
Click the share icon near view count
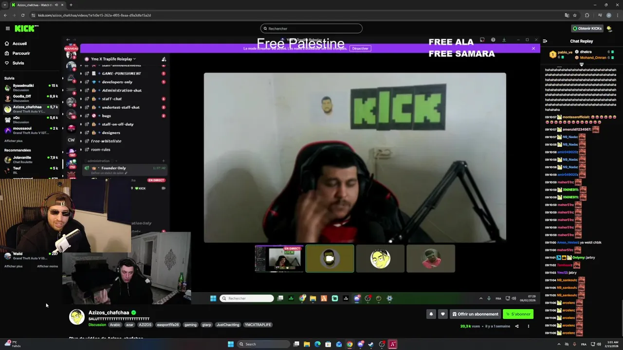click(x=517, y=326)
